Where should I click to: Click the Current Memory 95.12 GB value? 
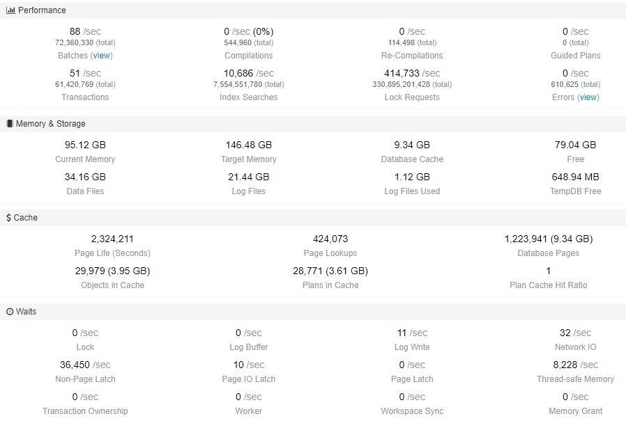[x=85, y=145]
